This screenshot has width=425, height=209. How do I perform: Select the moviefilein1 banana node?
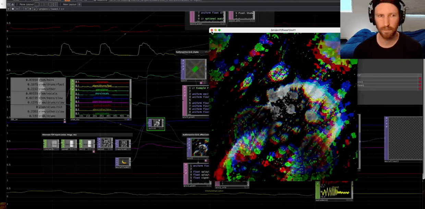click(124, 162)
